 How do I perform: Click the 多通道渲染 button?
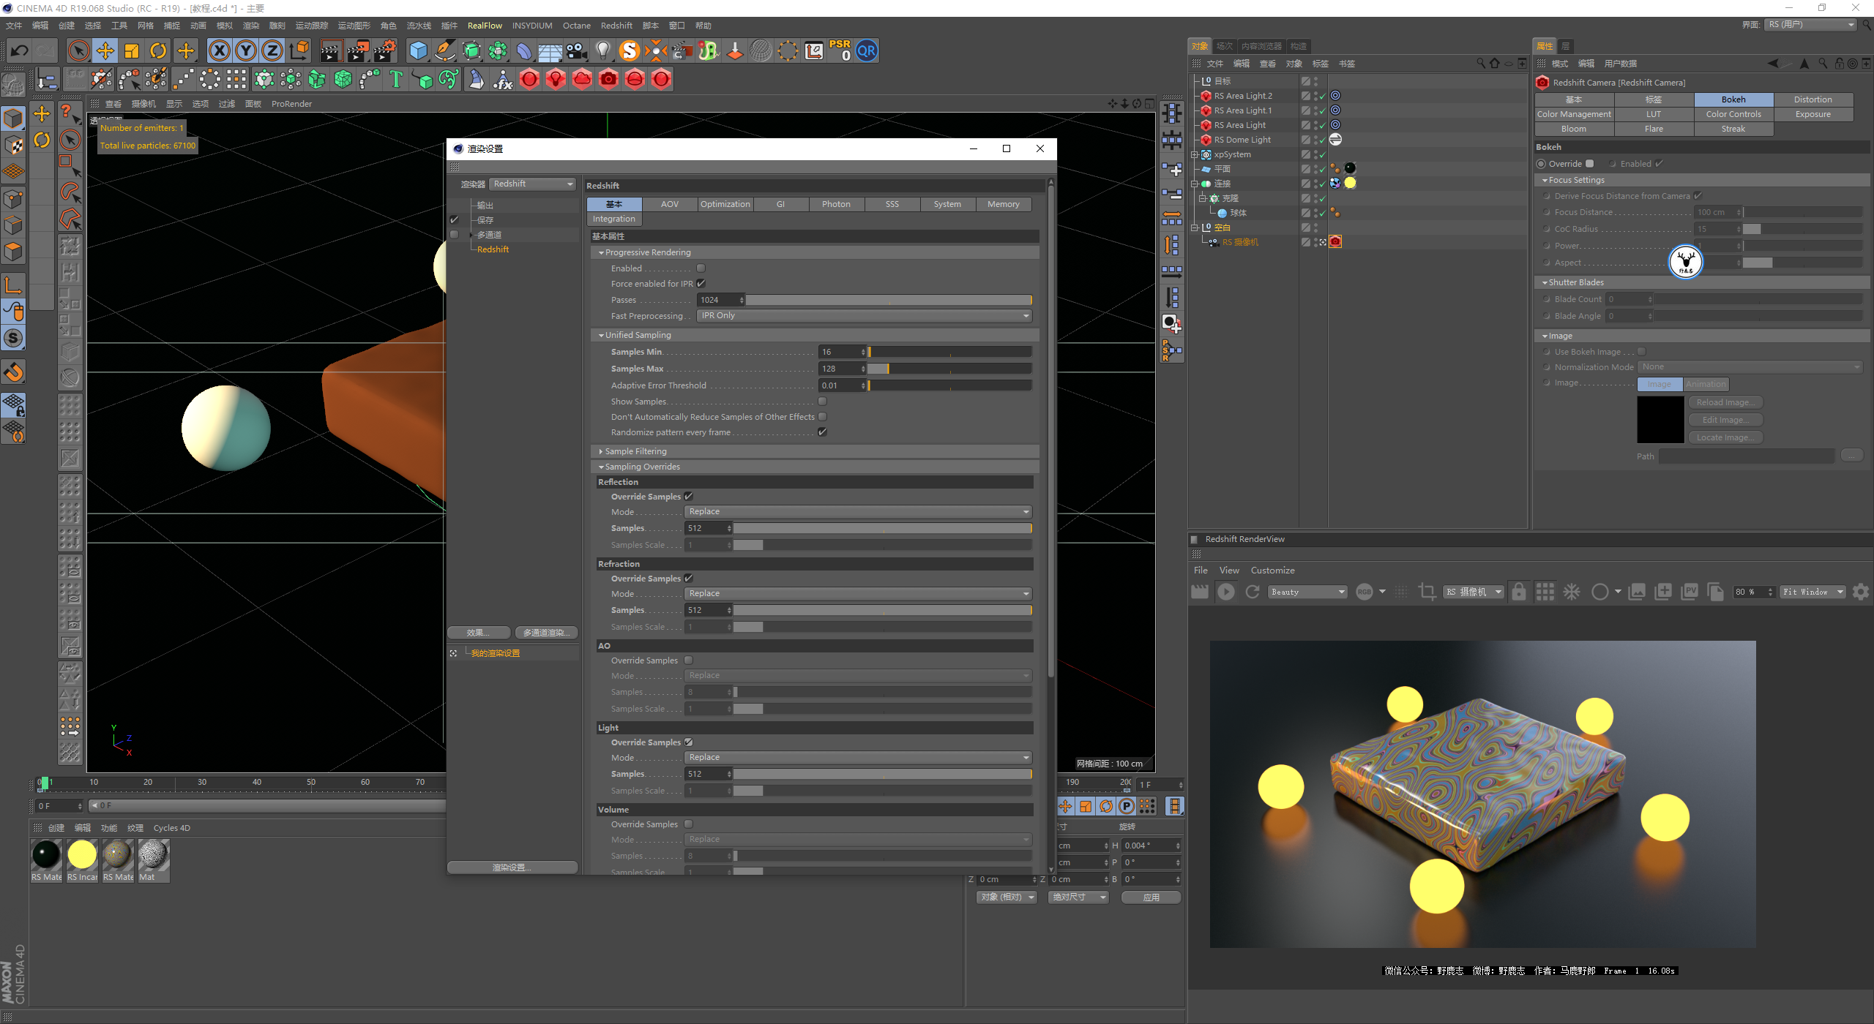[546, 633]
